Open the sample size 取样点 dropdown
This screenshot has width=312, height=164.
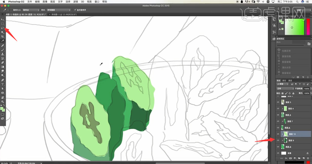(31, 10)
